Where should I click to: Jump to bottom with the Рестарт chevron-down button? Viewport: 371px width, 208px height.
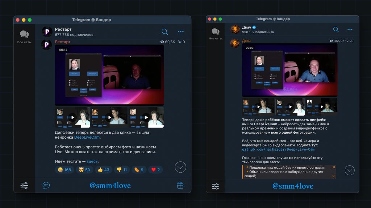coord(180,167)
